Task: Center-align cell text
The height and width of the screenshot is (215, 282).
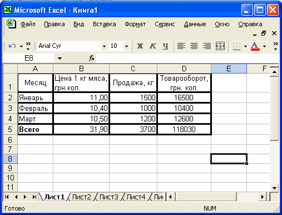Action: click(x=194, y=46)
